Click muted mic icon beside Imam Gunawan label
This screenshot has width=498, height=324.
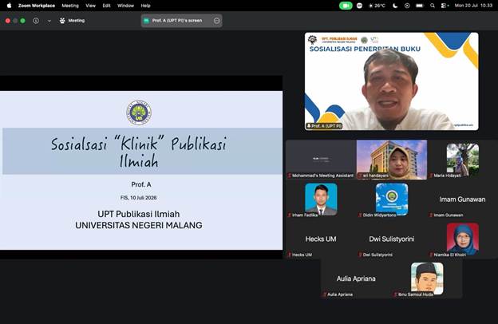(x=431, y=215)
